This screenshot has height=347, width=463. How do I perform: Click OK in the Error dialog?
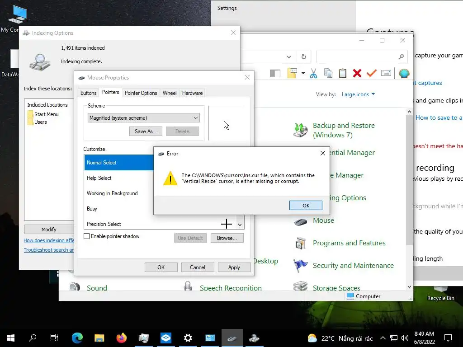click(x=306, y=206)
